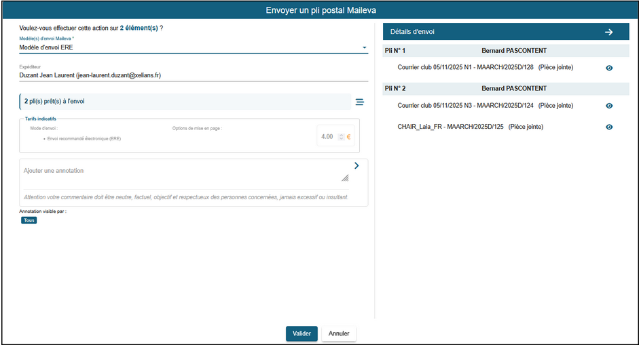Select the CHAIR_Laia_FR attachment entry
639x345 pixels.
click(470, 127)
